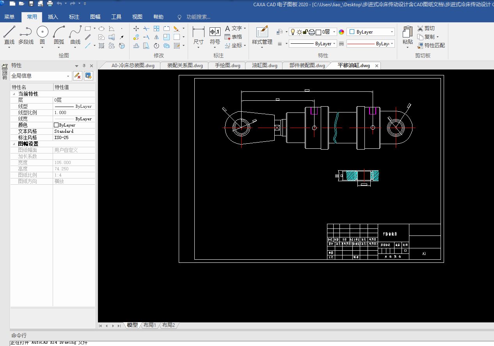The image size is (494, 346).
Task: Click the array tool icon
Action: [x=156, y=29]
